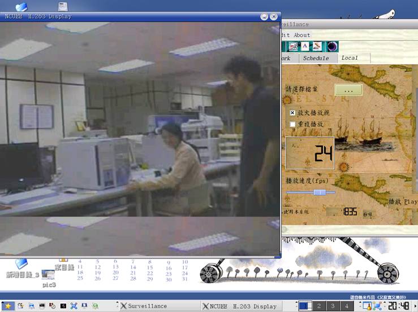Click the pen writing toolbar icon
This screenshot has height=312, width=418.
click(x=318, y=47)
